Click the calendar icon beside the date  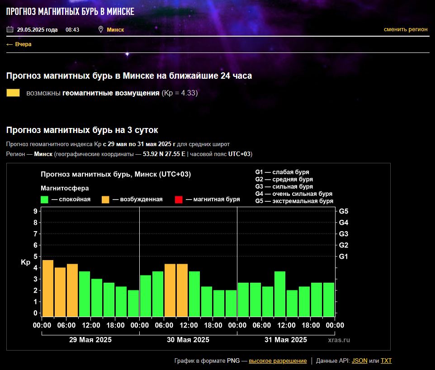pos(10,30)
